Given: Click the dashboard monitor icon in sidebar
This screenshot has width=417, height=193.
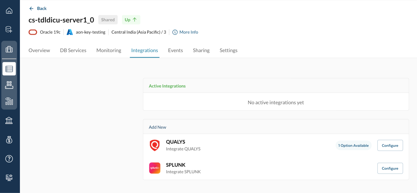Looking at the screenshot, I should [x=9, y=178].
